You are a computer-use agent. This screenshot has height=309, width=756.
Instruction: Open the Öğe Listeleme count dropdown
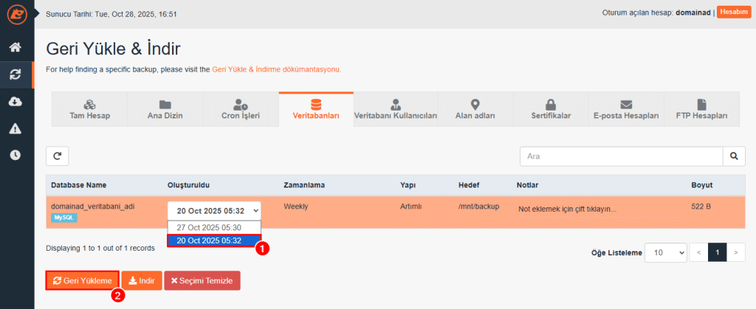[x=665, y=252]
